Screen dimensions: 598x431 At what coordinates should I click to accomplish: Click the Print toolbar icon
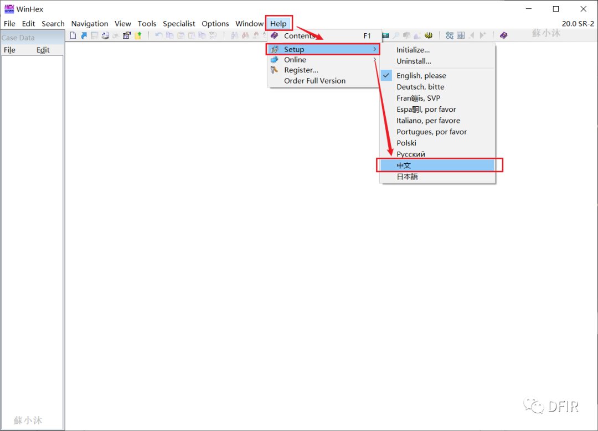[x=116, y=35]
